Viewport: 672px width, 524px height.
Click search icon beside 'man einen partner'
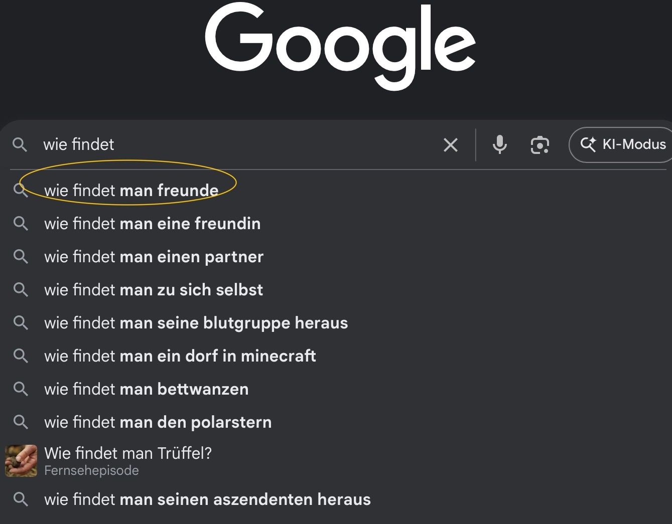[x=21, y=256]
